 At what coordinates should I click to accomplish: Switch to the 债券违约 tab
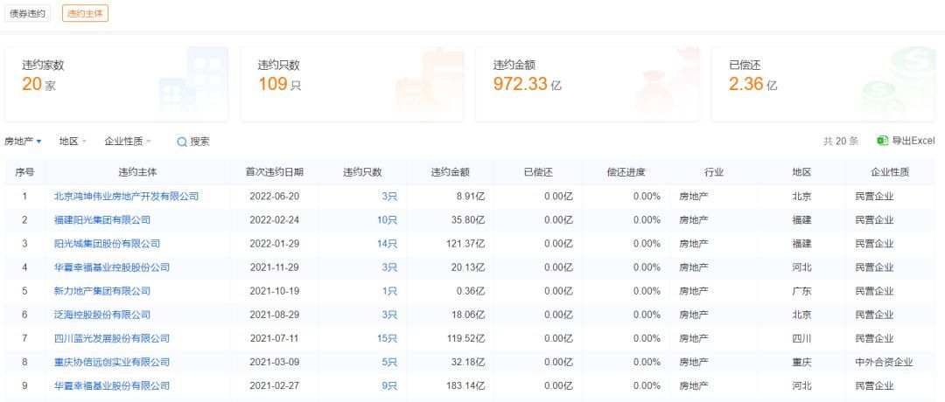27,13
